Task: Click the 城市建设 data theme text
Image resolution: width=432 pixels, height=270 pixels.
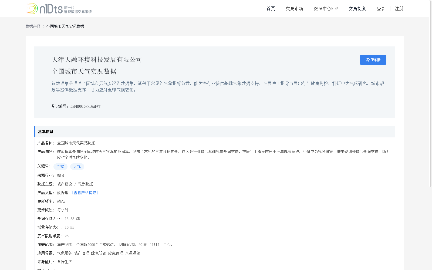Action: coord(65,184)
